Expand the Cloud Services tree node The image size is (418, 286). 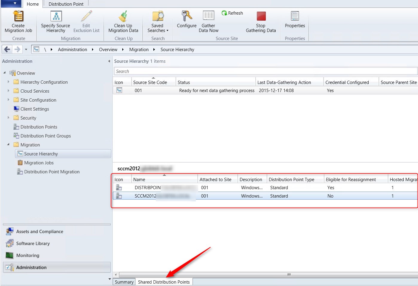(8, 91)
